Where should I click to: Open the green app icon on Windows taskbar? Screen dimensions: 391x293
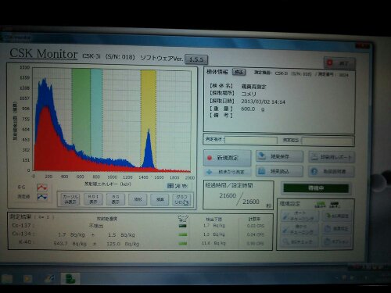pyautogui.click(x=70, y=279)
